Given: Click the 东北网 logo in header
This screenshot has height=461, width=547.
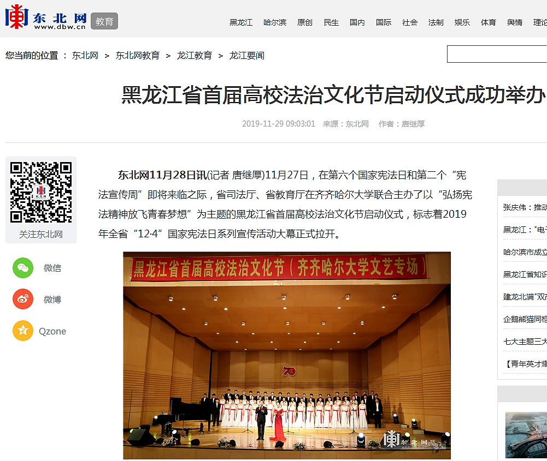Looking at the screenshot, I should point(46,18).
